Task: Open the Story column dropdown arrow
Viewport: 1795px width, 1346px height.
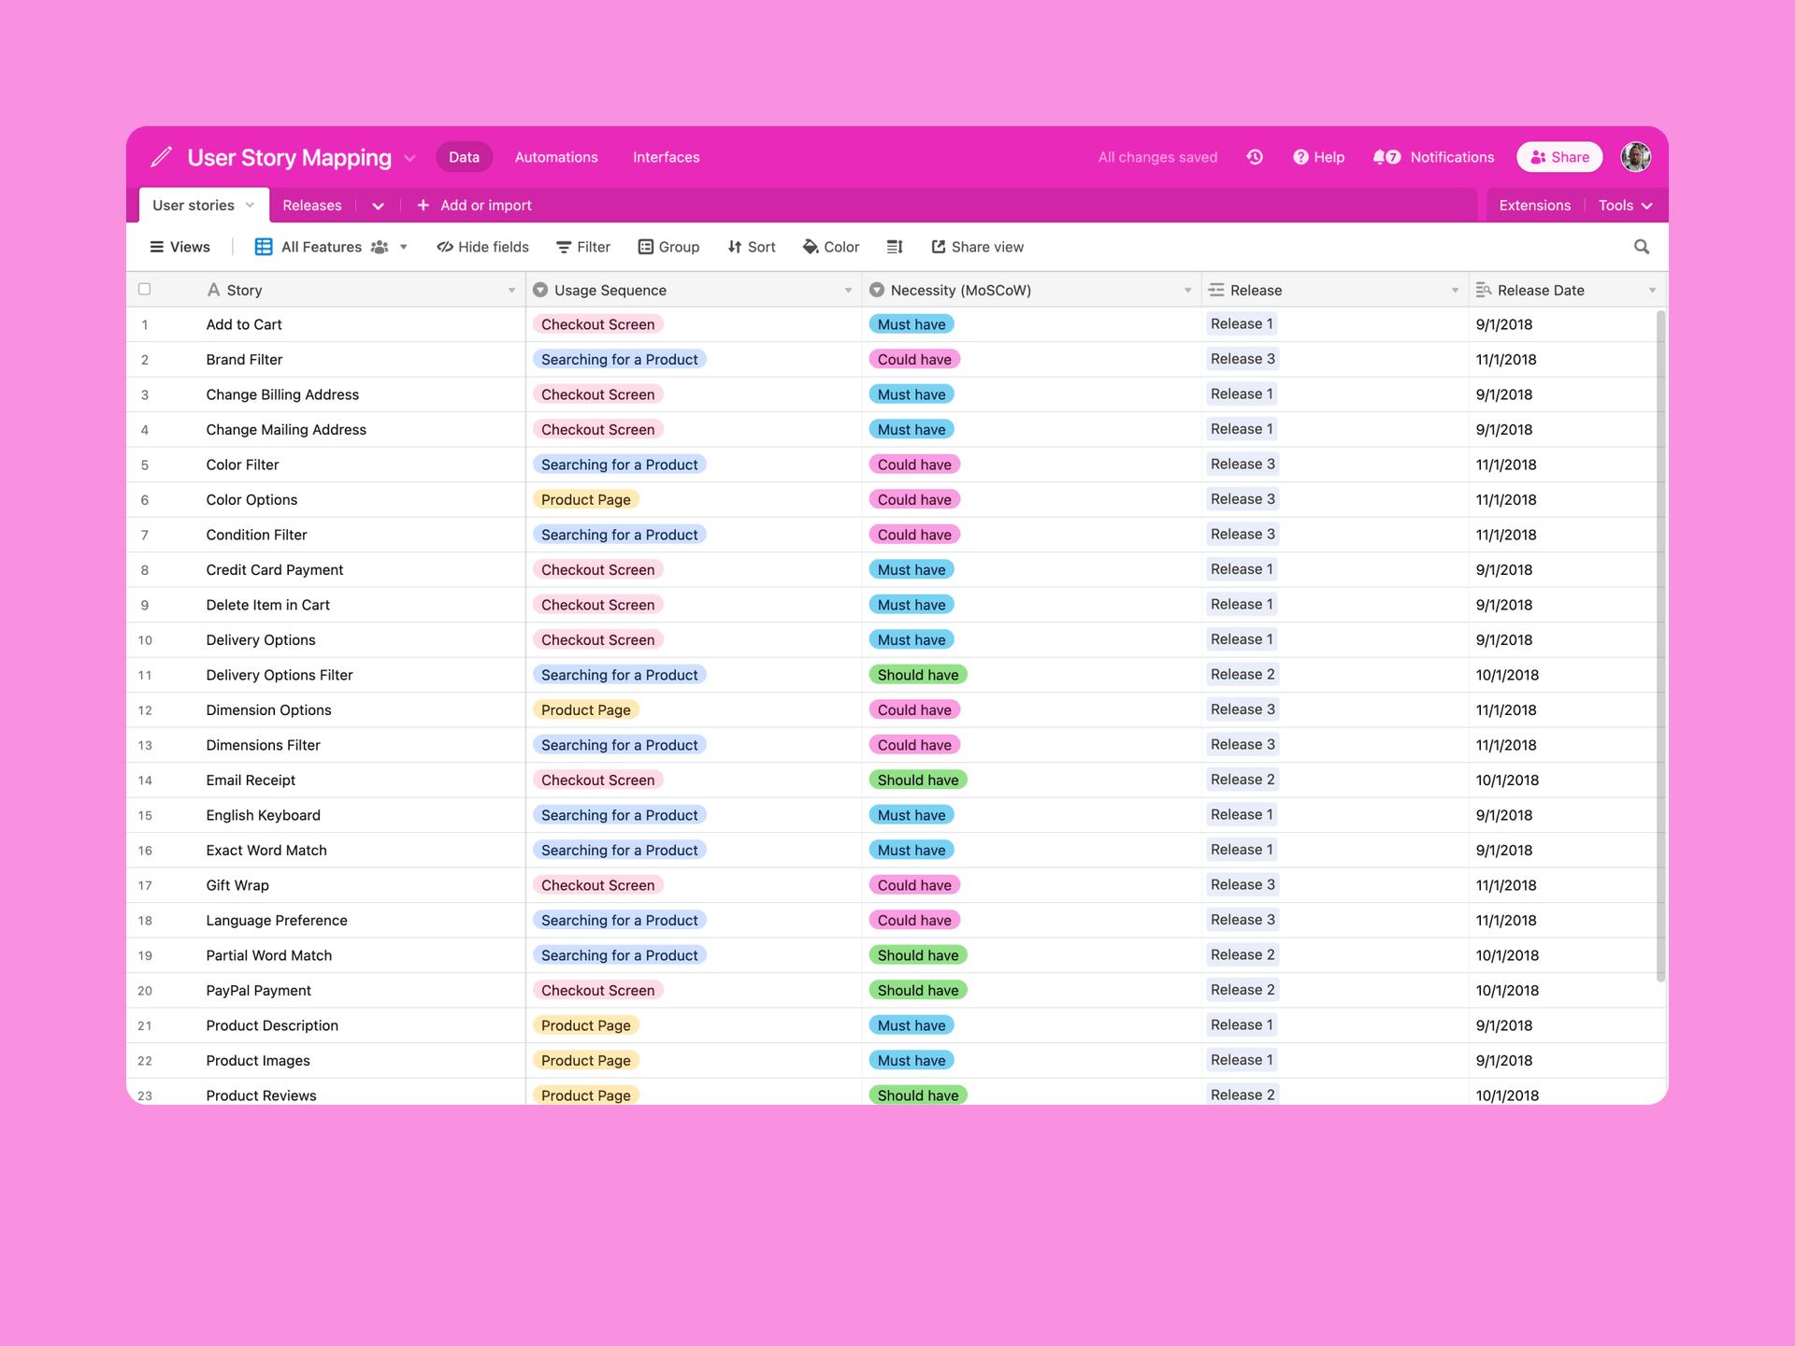Action: click(511, 291)
